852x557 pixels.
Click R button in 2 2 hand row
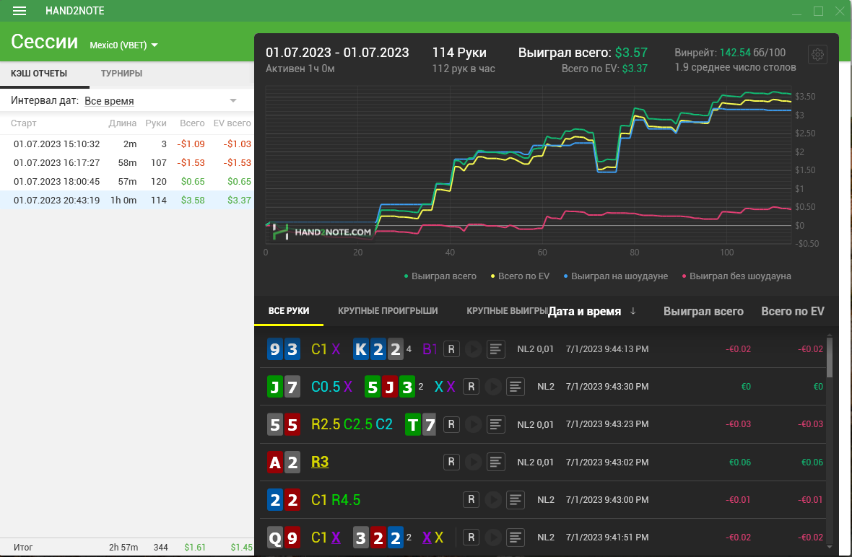pos(471,499)
